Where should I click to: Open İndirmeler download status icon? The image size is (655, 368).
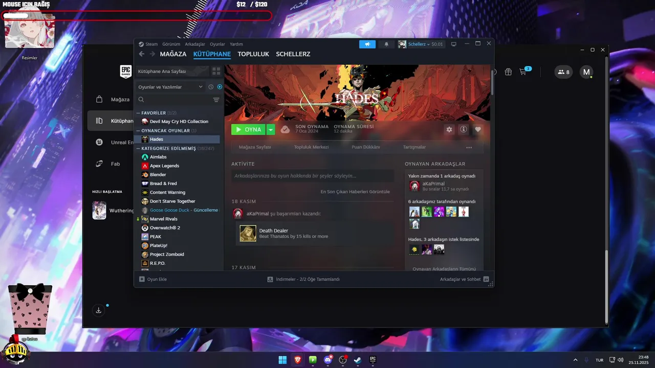pyautogui.click(x=270, y=280)
